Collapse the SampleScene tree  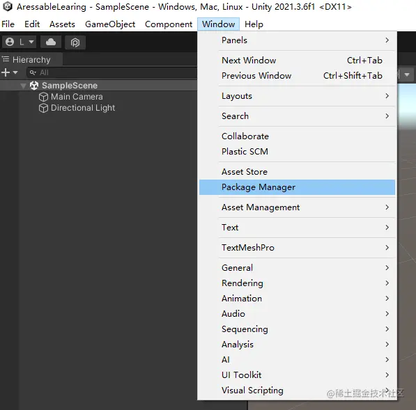coord(24,86)
